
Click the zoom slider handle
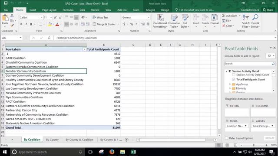[x=254, y=145]
